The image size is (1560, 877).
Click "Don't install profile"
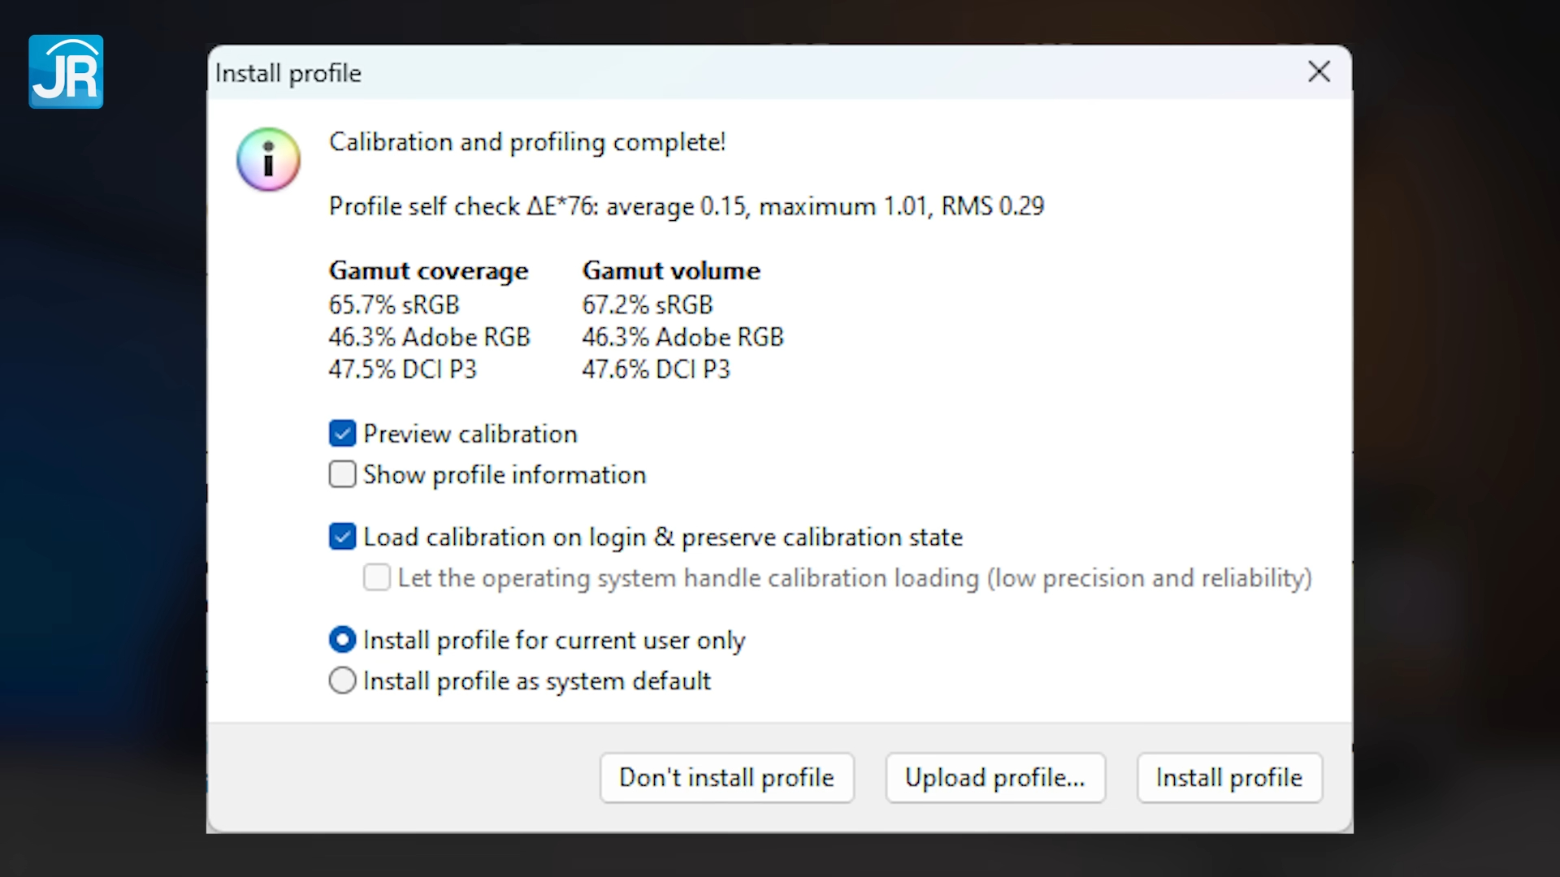(726, 777)
